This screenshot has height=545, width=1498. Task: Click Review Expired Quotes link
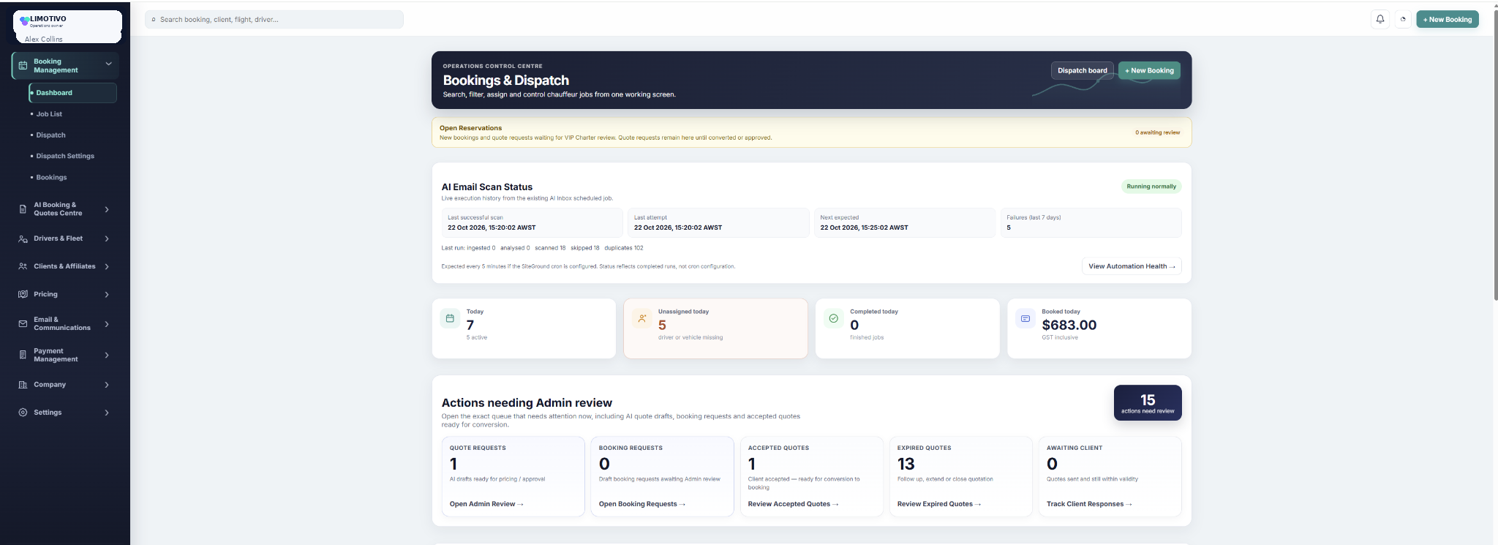tap(939, 504)
